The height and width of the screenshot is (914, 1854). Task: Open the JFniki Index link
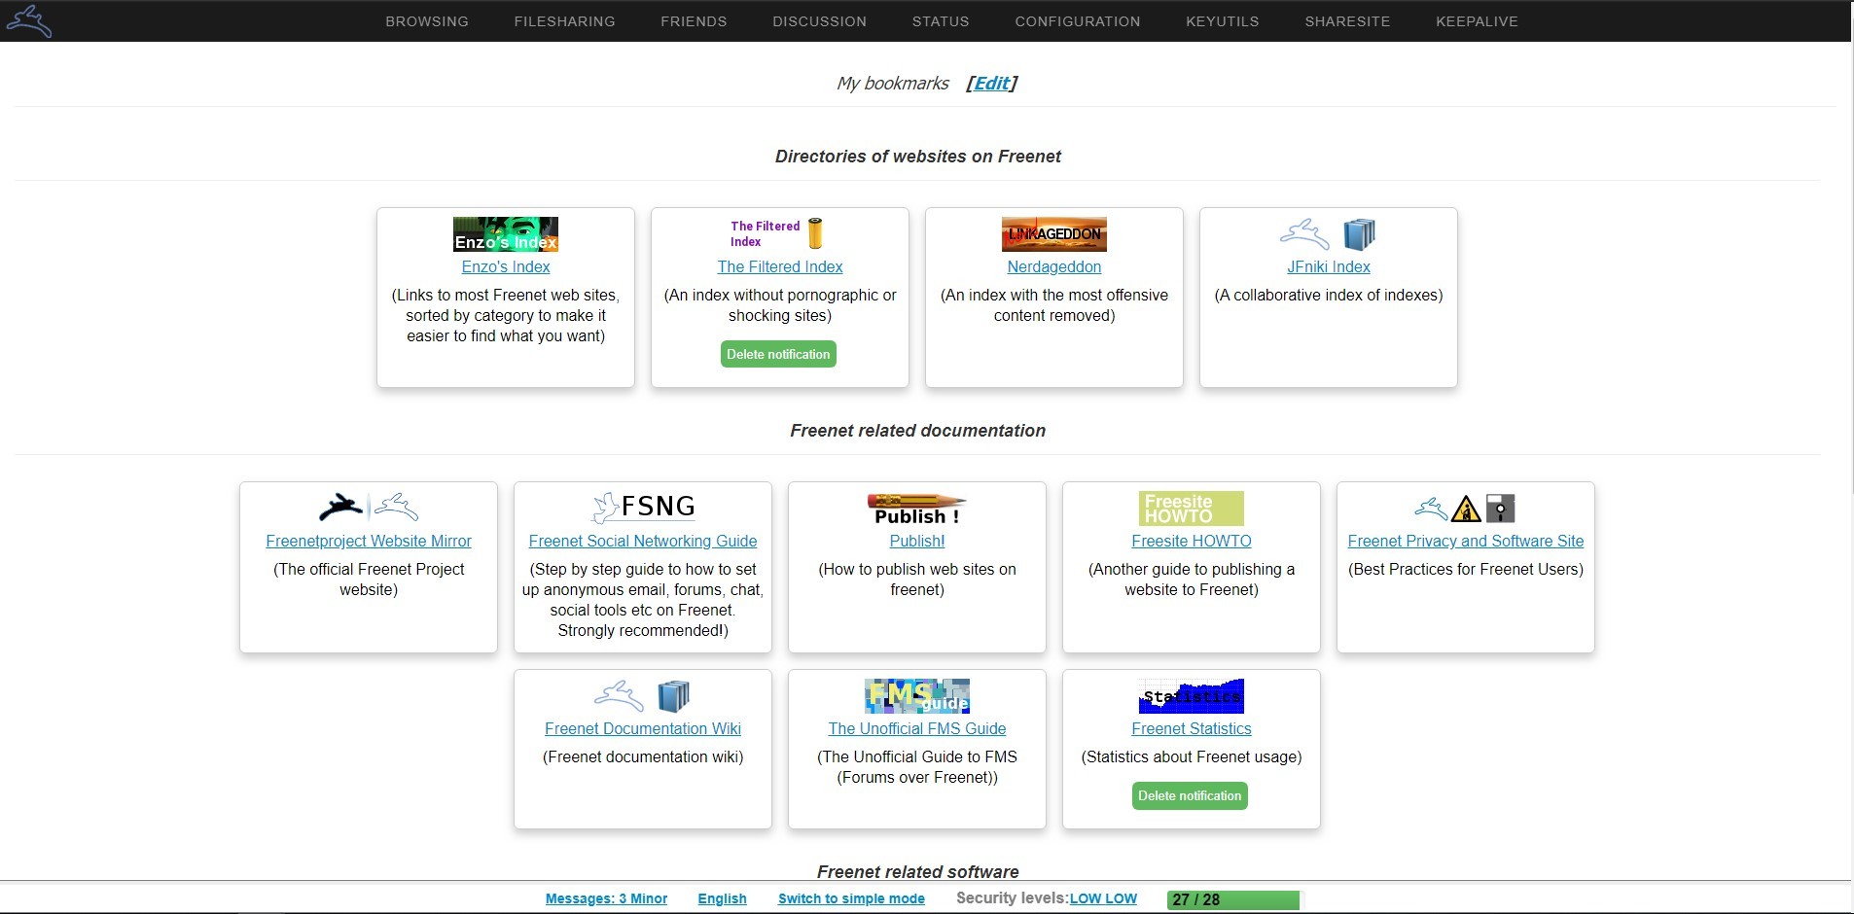pos(1329,266)
